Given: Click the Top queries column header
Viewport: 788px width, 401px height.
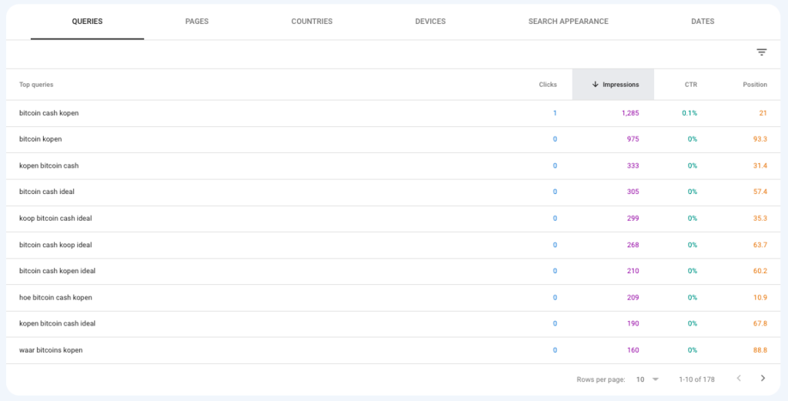Looking at the screenshot, I should tap(36, 85).
